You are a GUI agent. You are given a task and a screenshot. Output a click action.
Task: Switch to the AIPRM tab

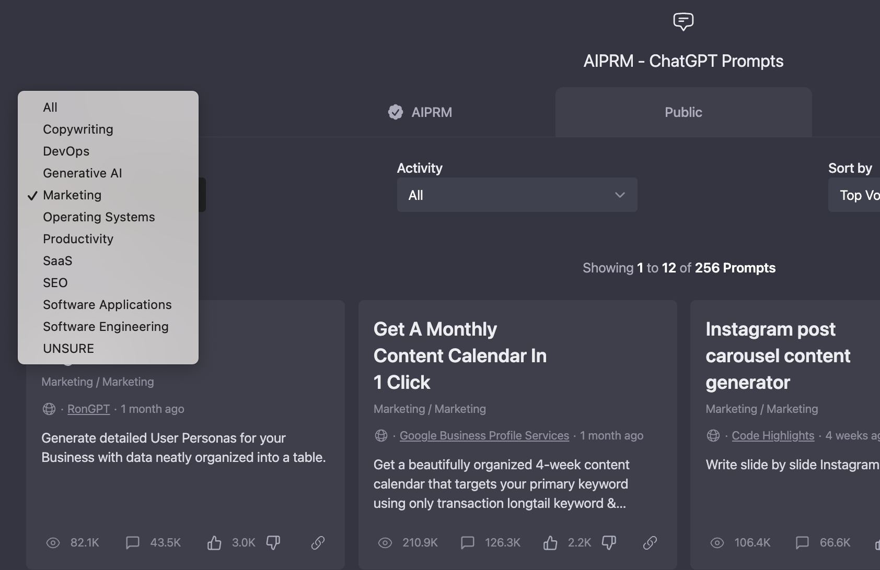click(x=421, y=112)
